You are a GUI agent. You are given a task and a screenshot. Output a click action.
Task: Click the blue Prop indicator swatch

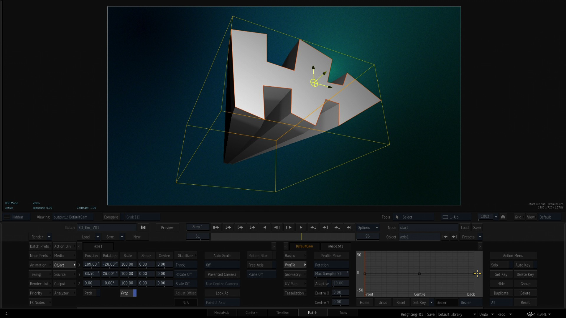135,293
